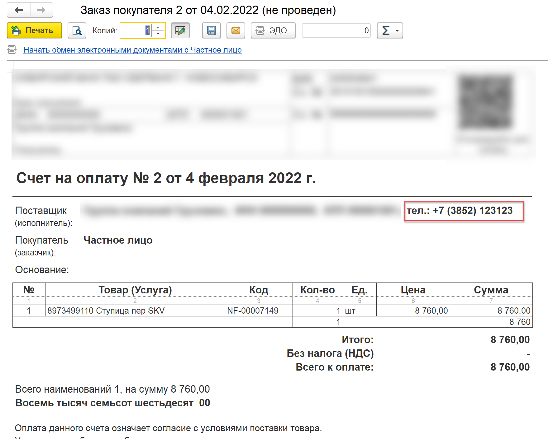This screenshot has height=439, width=548.
Task: Open the ЭДО button
Action: [x=273, y=30]
